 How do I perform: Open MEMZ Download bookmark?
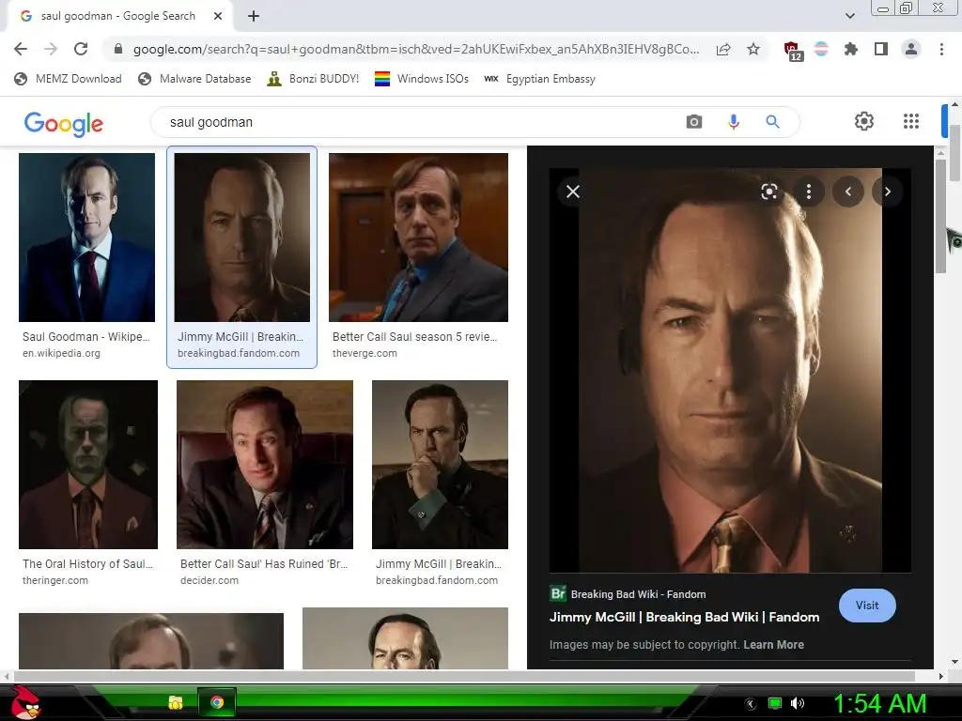68,79
